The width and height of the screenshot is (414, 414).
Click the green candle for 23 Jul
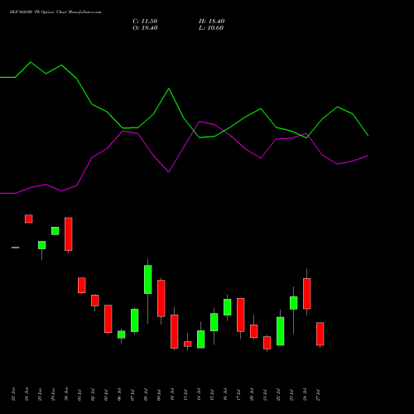pos(294,303)
